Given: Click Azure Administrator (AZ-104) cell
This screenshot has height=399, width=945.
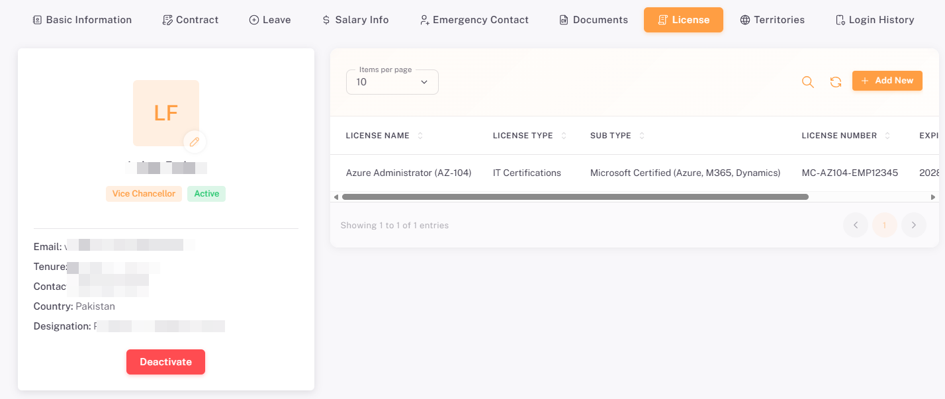Looking at the screenshot, I should [408, 173].
